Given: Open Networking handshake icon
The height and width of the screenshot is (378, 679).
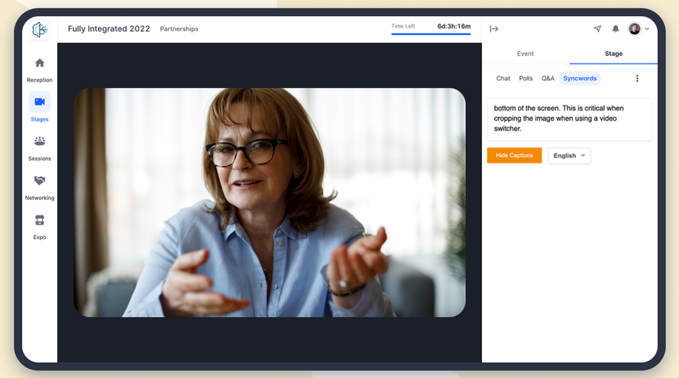Looking at the screenshot, I should coord(40,180).
